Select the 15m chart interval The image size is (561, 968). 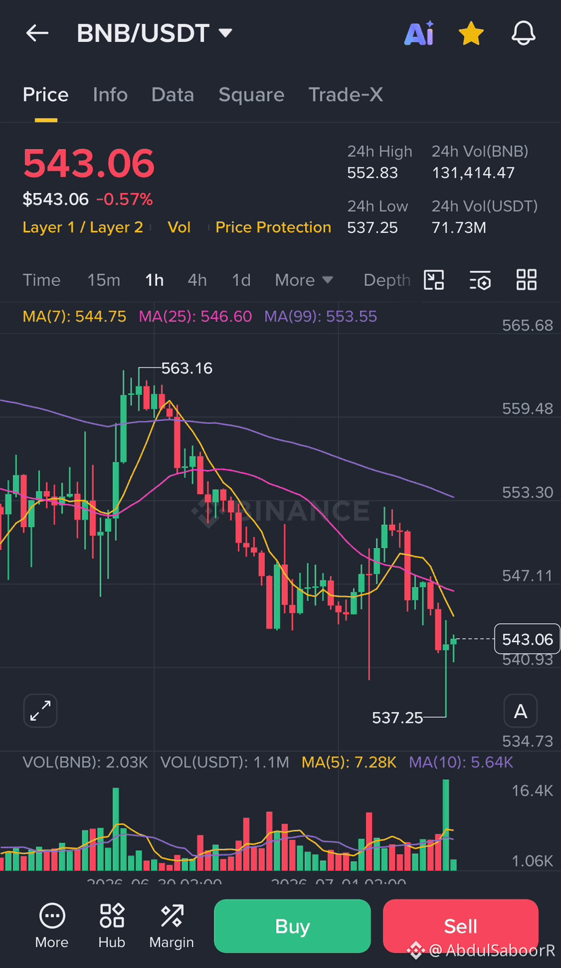click(x=104, y=280)
